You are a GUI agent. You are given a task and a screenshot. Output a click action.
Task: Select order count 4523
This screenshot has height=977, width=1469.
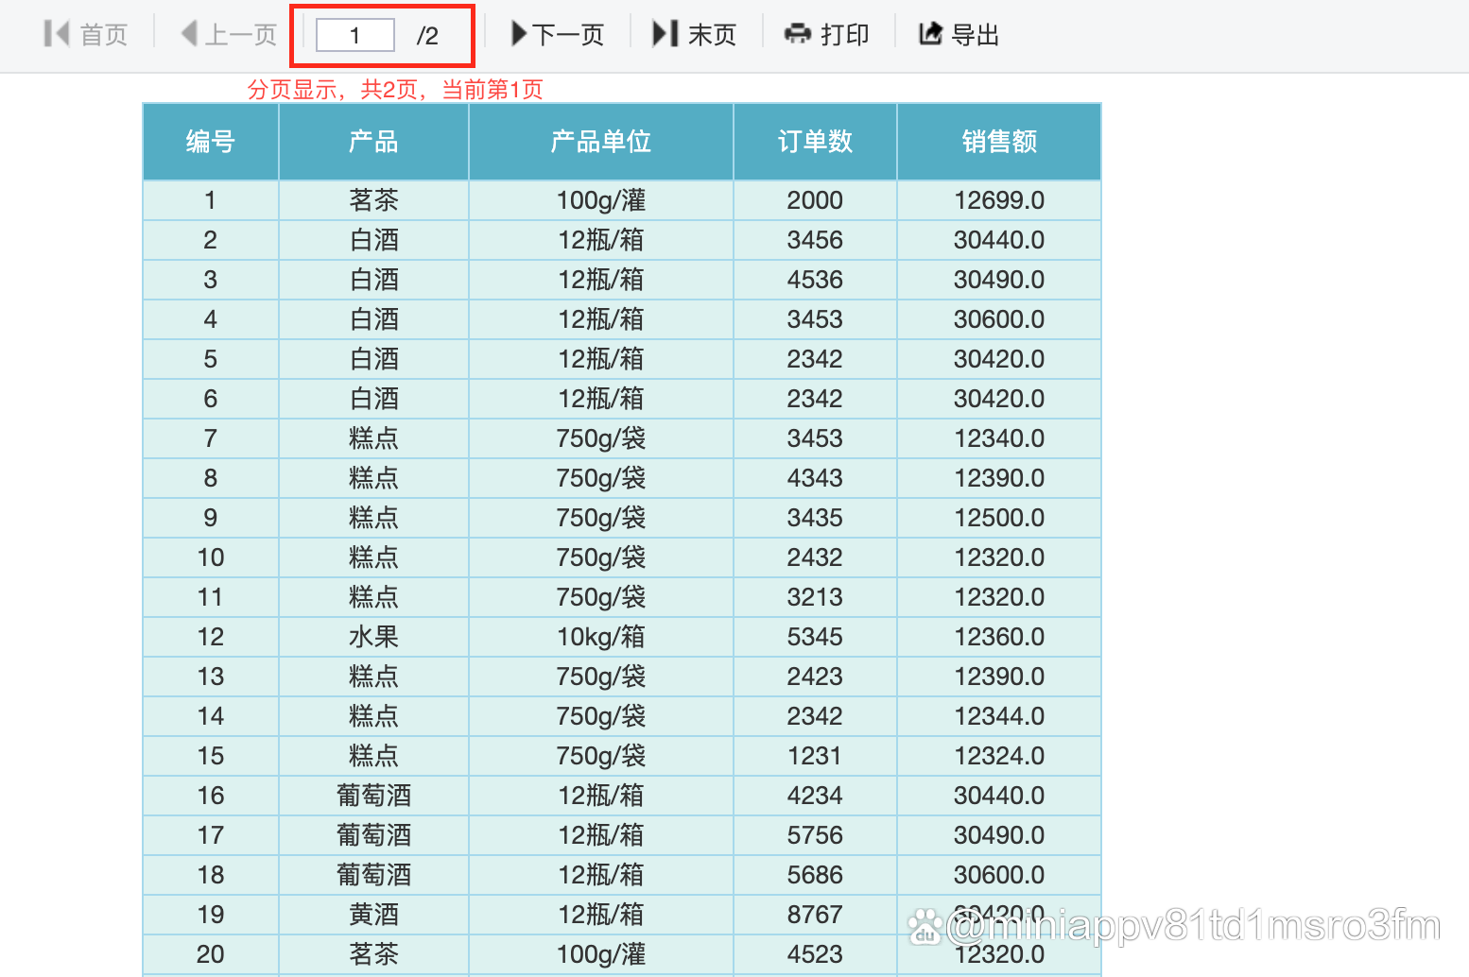(x=815, y=954)
